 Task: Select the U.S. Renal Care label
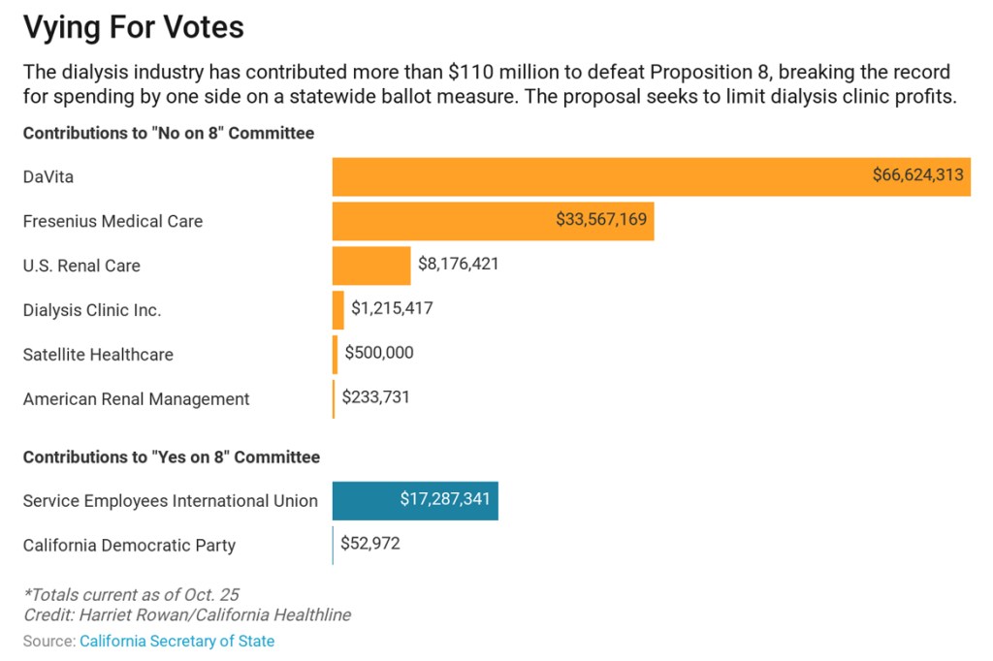(x=81, y=266)
